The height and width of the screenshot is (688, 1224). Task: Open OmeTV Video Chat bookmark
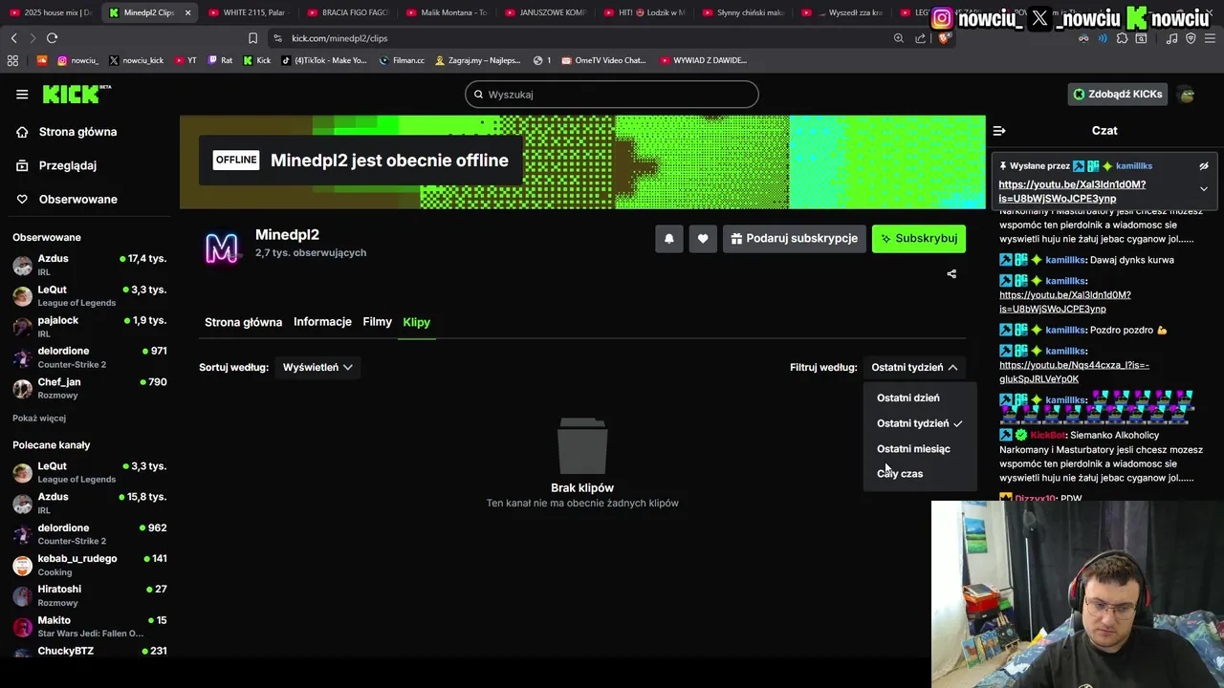coord(603,60)
